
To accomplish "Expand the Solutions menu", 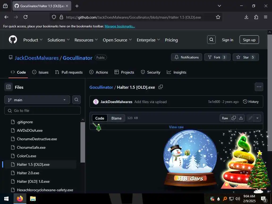I will coord(59,40).
